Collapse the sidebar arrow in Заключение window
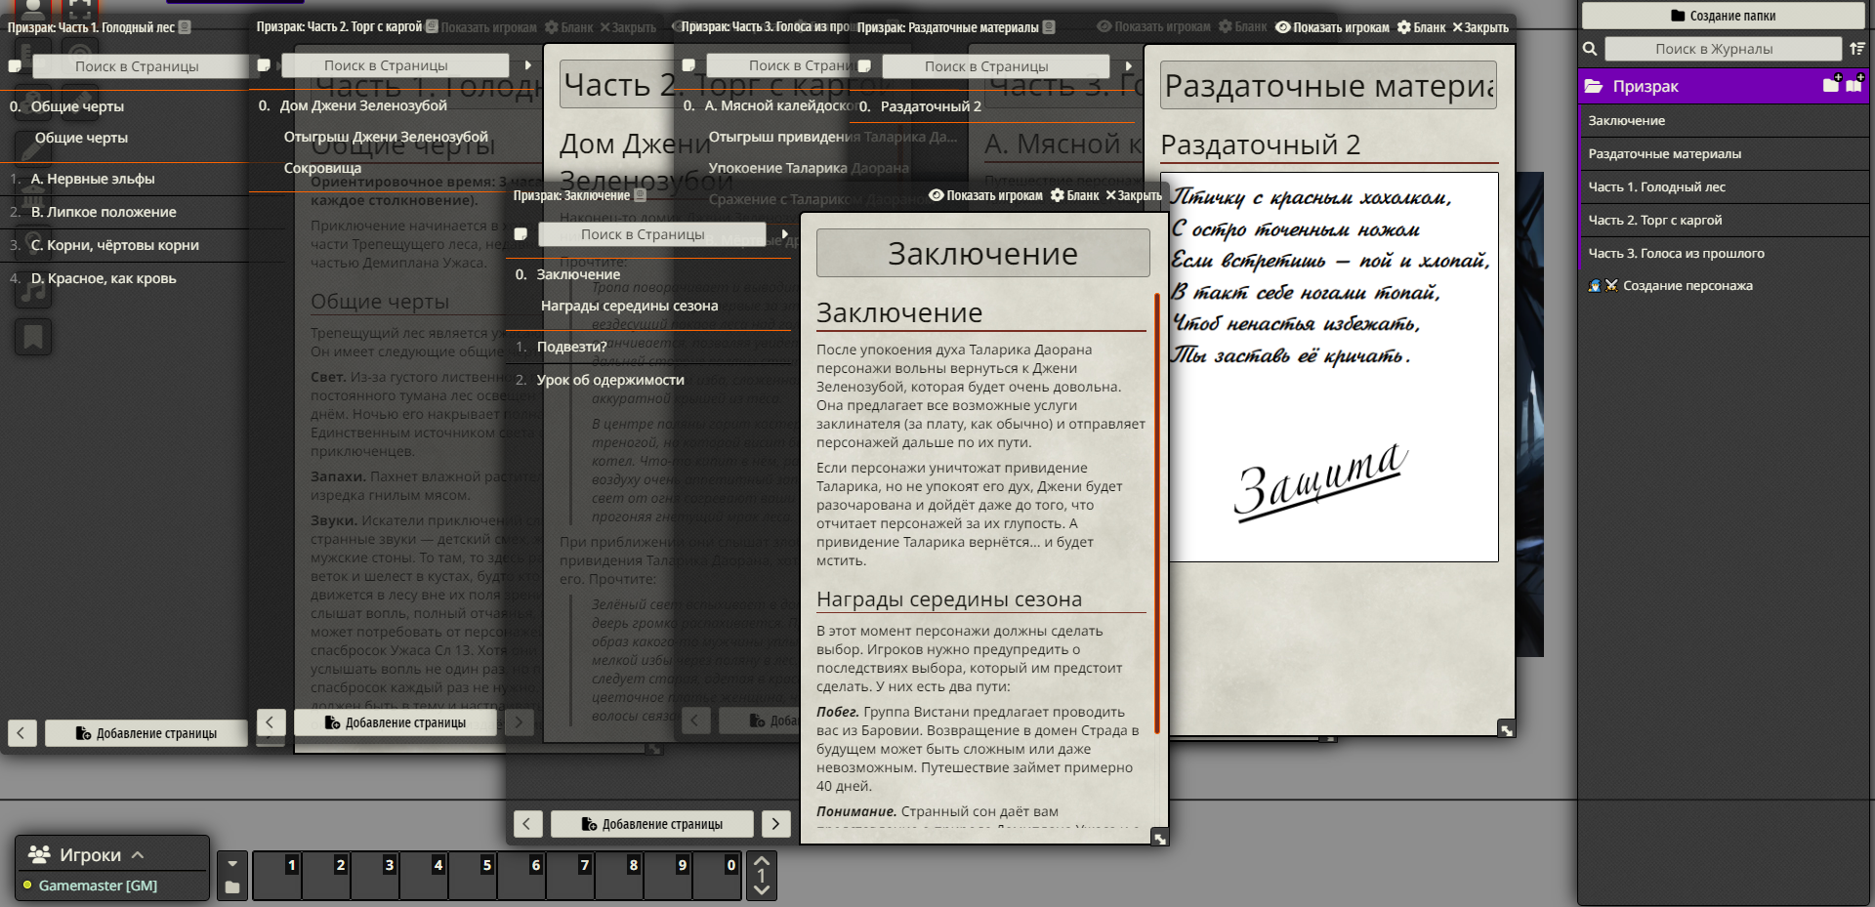 coord(785,234)
